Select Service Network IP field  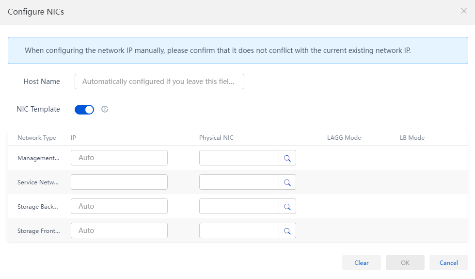pos(119,182)
